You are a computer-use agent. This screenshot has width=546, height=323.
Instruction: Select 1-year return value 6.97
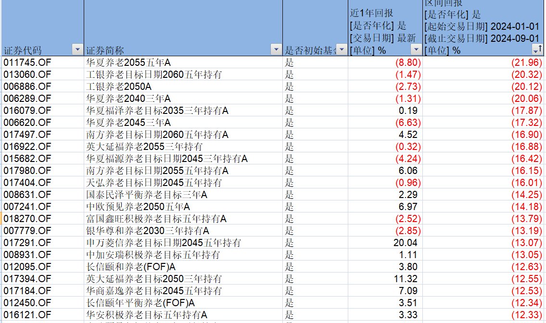(x=408, y=206)
